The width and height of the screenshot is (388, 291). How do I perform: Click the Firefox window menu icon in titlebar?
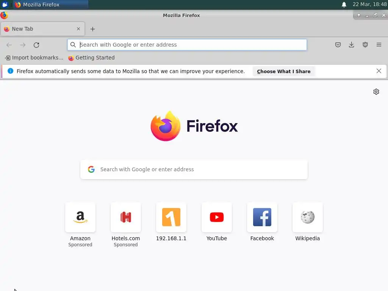tap(4, 15)
